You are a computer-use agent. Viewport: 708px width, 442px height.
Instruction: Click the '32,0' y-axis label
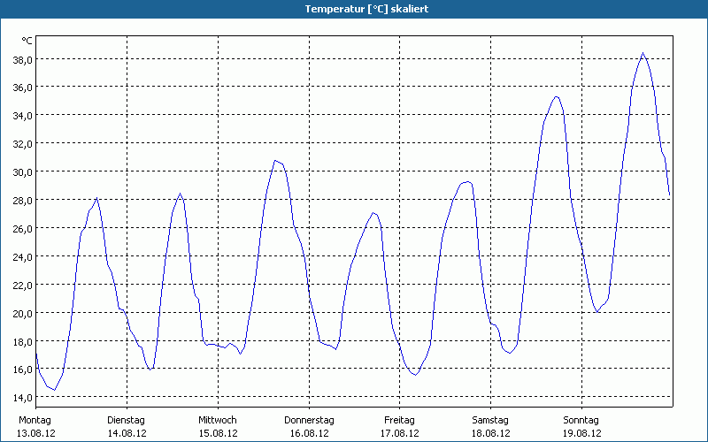click(x=23, y=144)
